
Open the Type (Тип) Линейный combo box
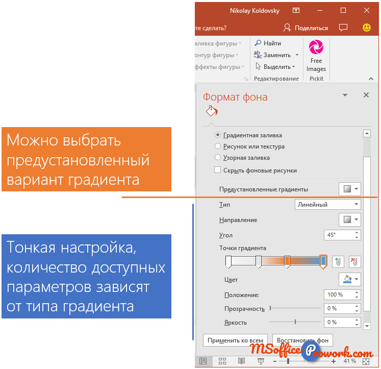(x=327, y=205)
